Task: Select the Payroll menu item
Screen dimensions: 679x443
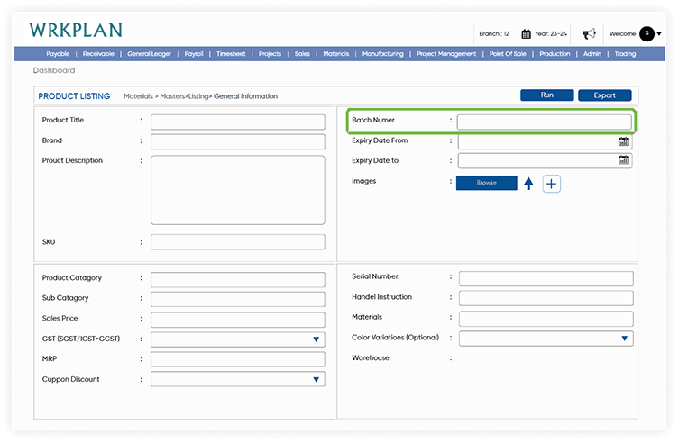Action: tap(194, 54)
